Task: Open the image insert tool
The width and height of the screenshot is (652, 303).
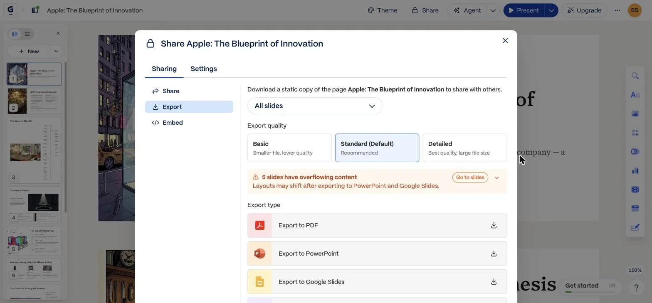Action: (x=635, y=113)
